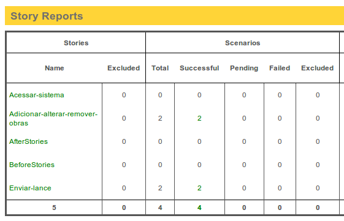Click the Total scenarios value for Enviar-lance

(160, 188)
